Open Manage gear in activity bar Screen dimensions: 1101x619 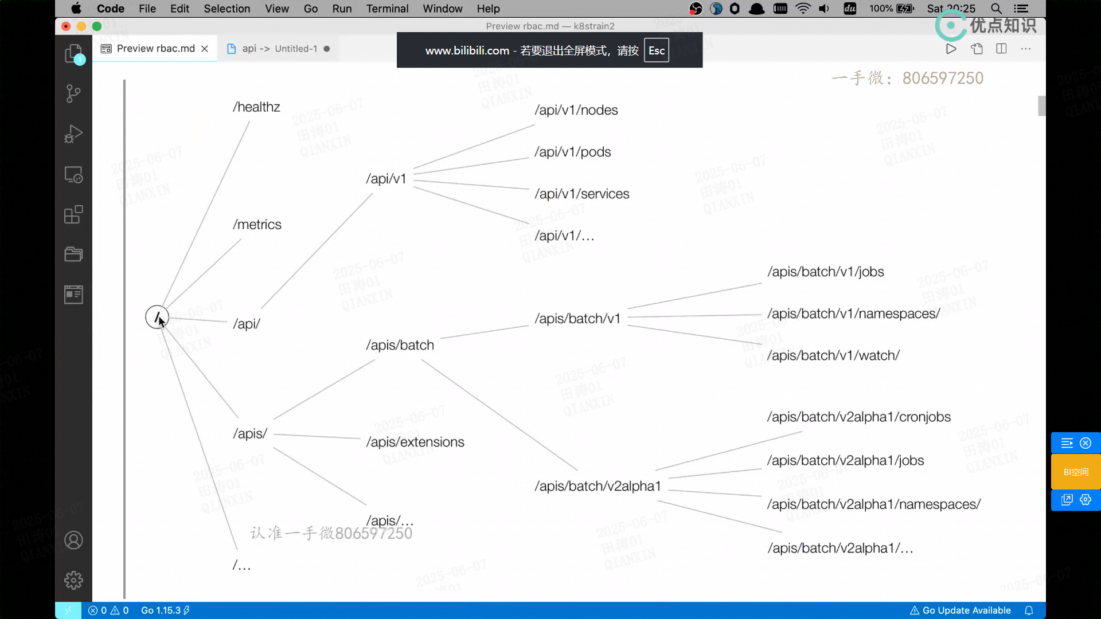73,580
